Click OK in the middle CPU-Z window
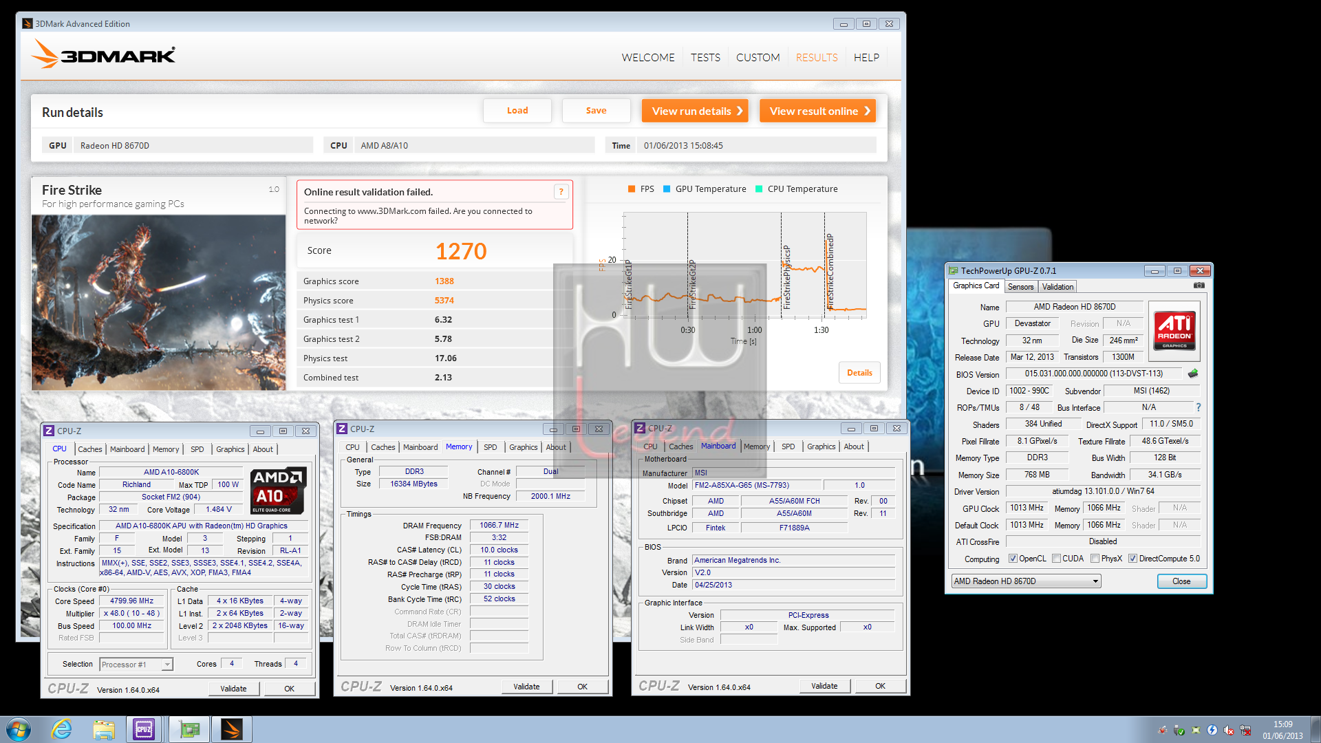Image resolution: width=1321 pixels, height=743 pixels. pos(582,687)
